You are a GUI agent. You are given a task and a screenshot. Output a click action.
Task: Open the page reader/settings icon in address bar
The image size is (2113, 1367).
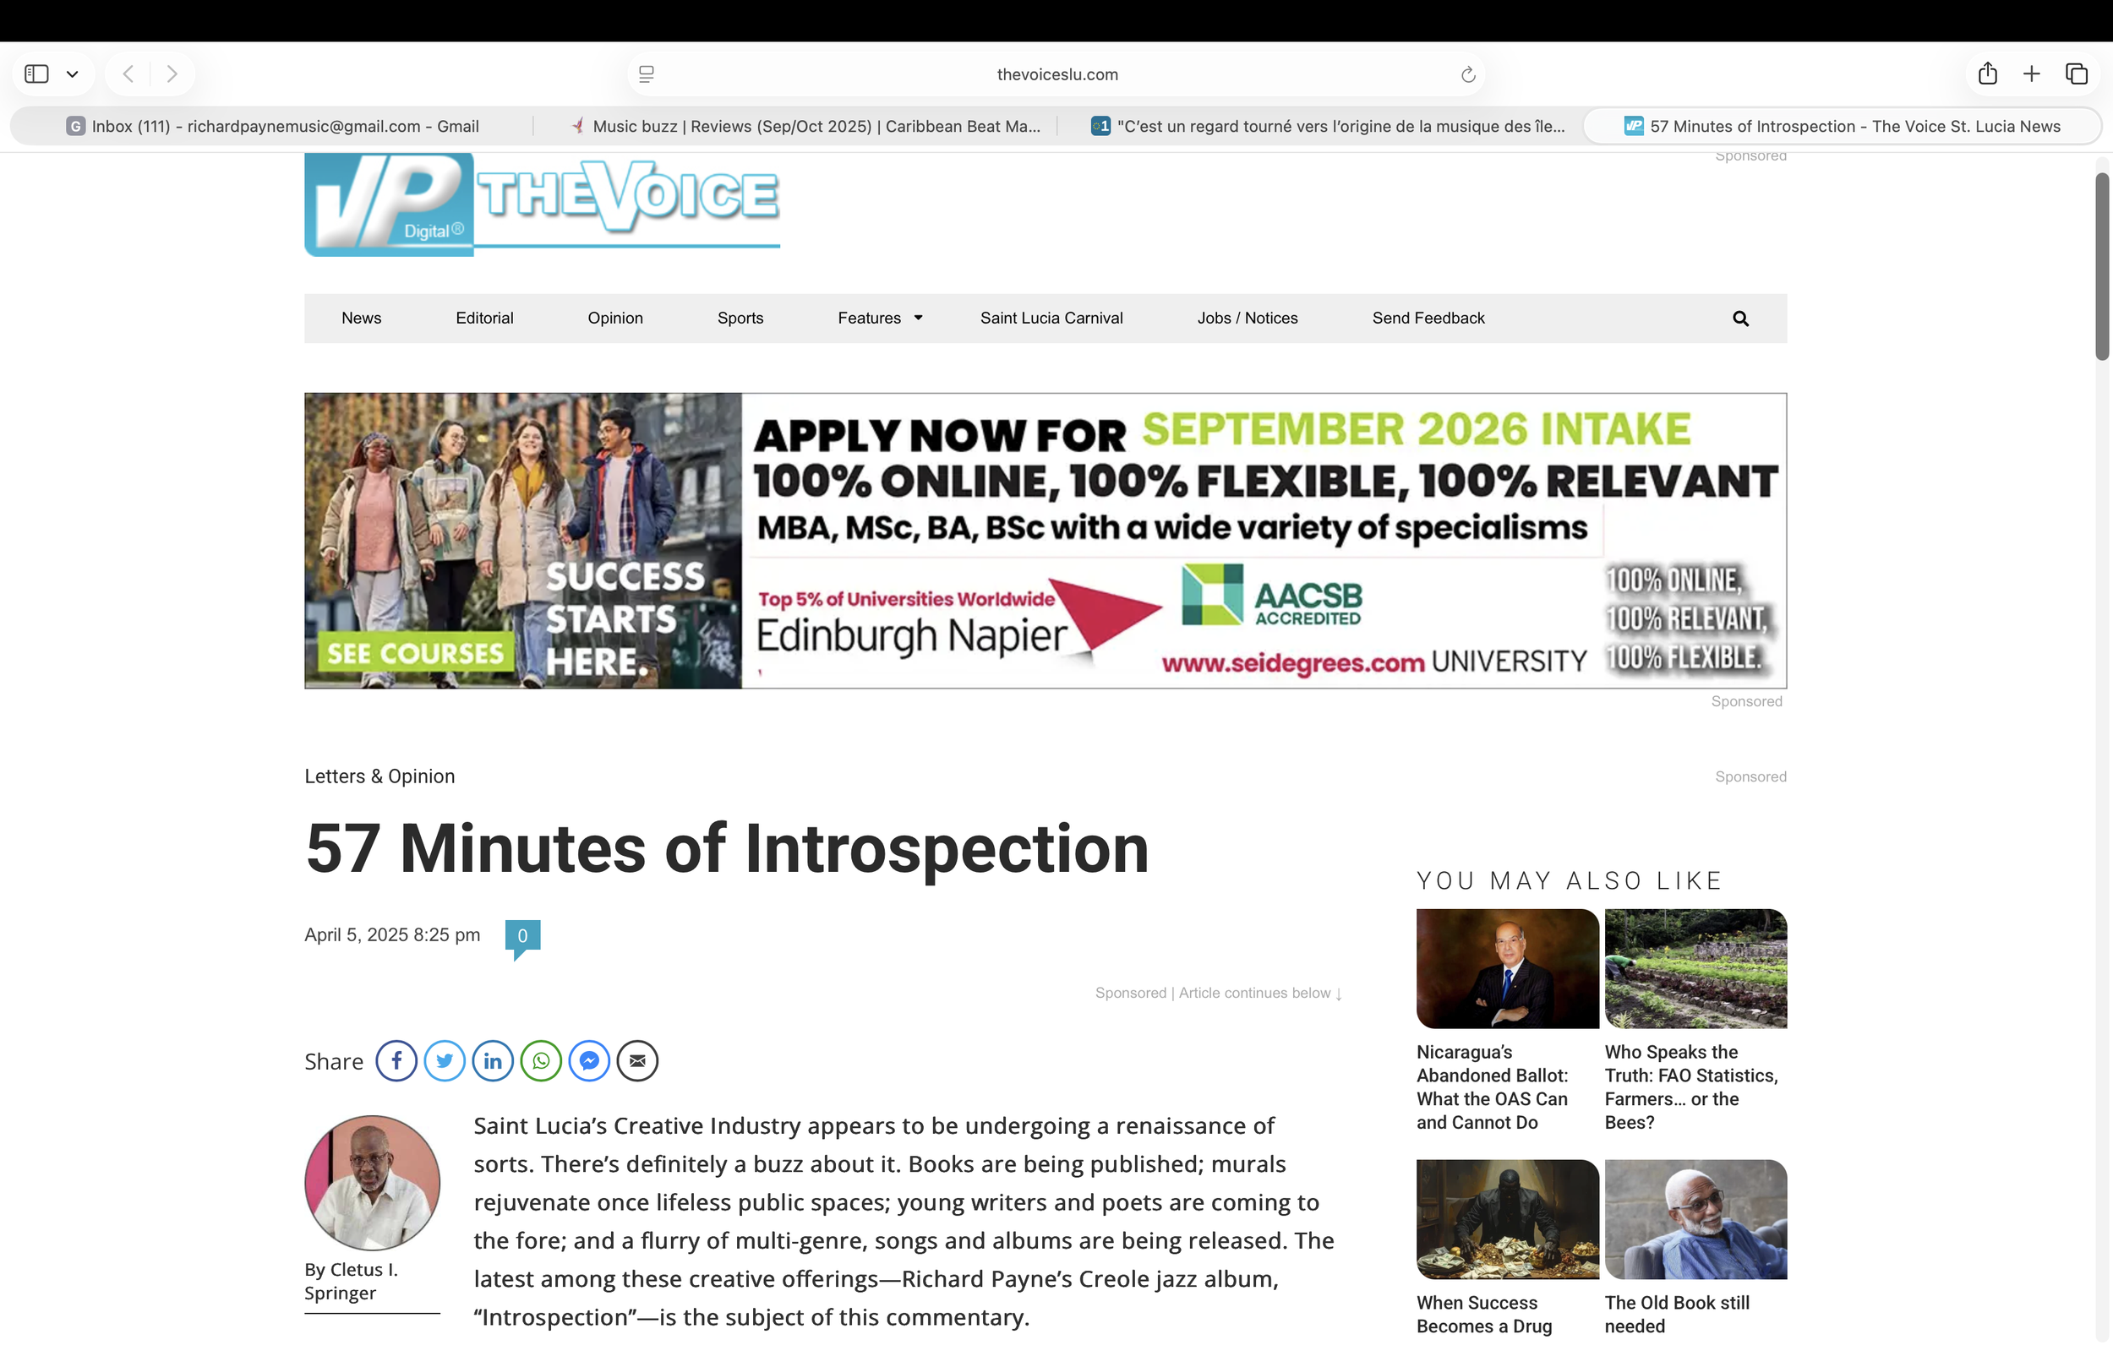pyautogui.click(x=647, y=74)
